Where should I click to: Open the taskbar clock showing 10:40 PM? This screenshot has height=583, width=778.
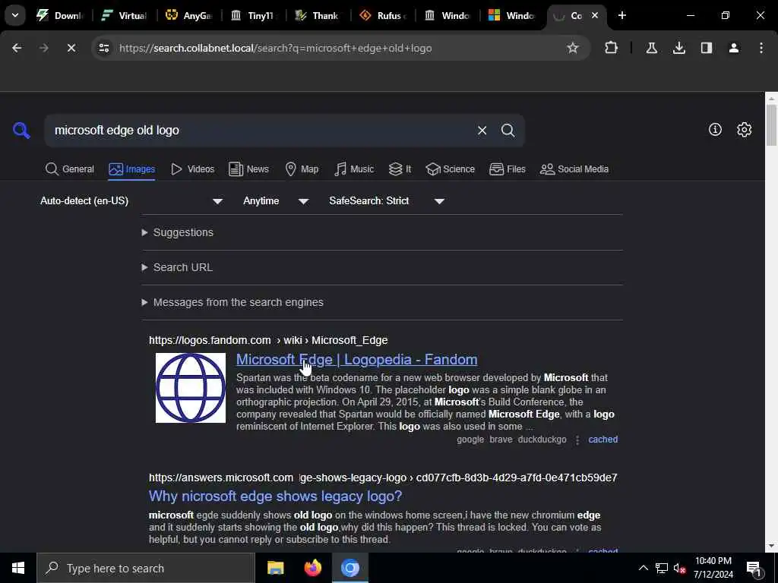(713, 568)
